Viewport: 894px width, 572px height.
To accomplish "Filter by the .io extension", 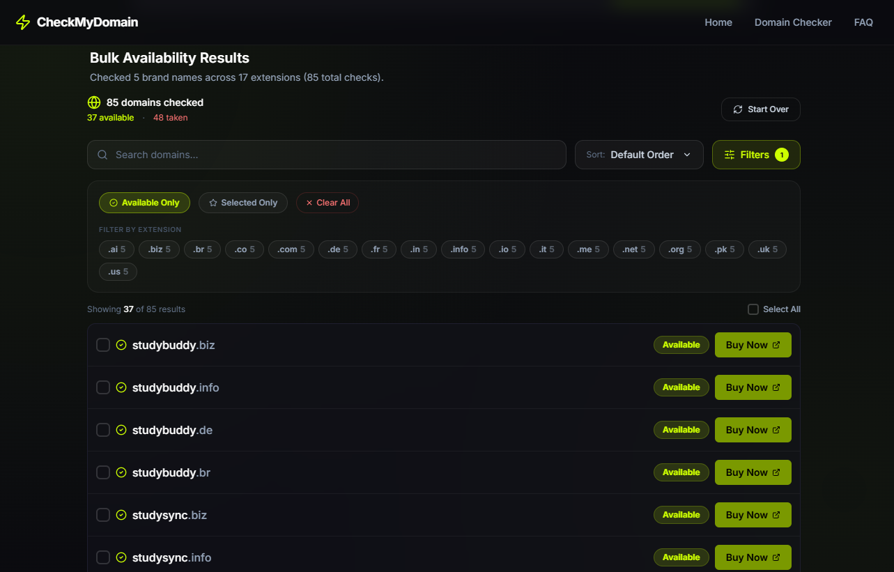I will point(507,249).
